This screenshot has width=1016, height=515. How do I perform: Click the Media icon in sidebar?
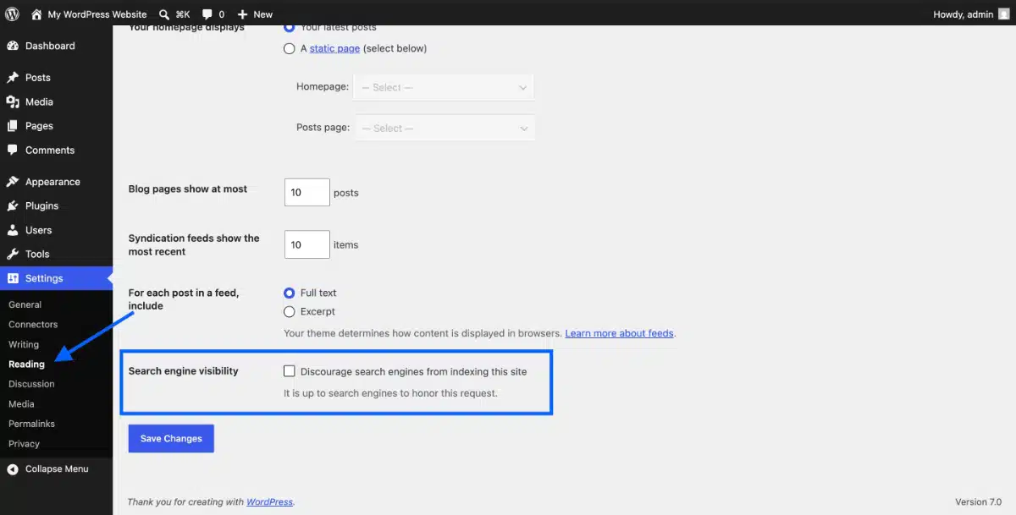click(x=13, y=101)
